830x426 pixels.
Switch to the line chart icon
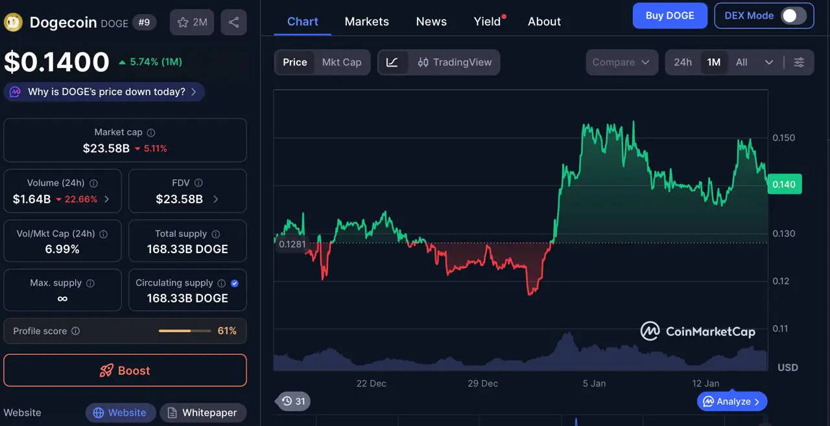coord(392,63)
